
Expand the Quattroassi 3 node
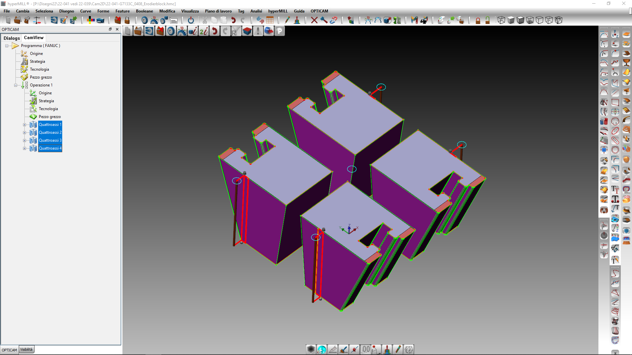24,140
